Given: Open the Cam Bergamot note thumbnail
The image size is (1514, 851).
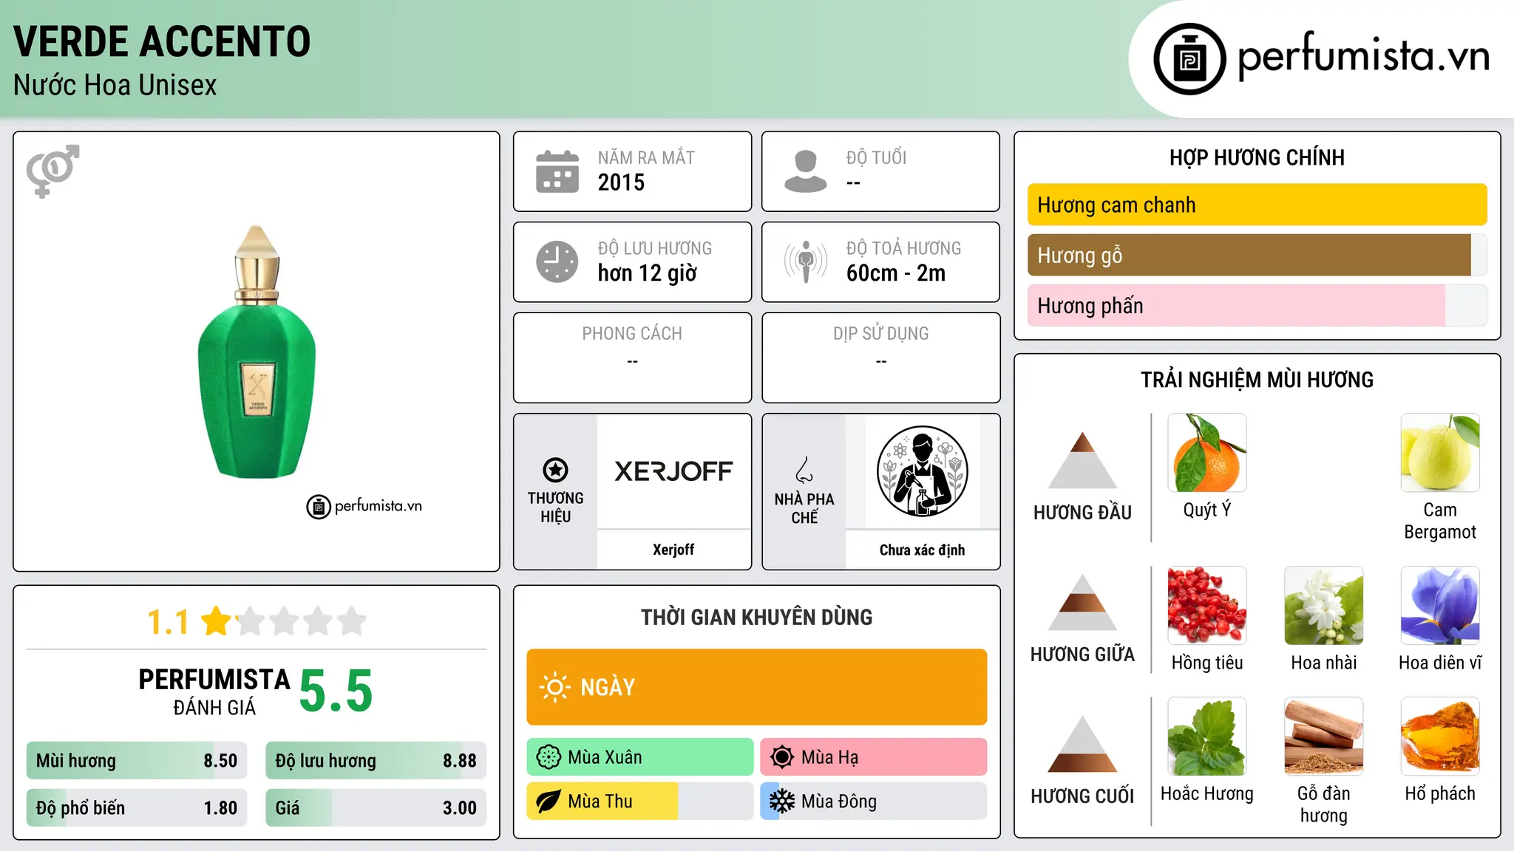Looking at the screenshot, I should click(1440, 453).
